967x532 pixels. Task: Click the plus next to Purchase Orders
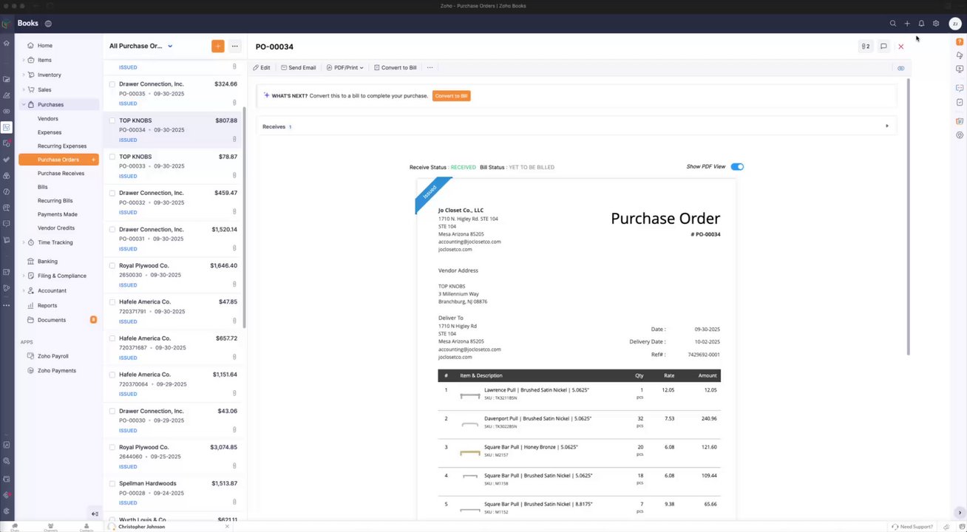(93, 160)
